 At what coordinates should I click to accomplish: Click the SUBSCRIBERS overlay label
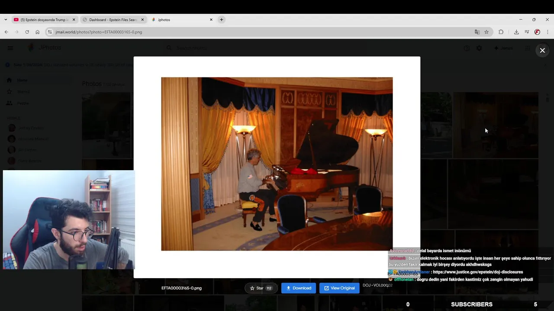(x=472, y=305)
